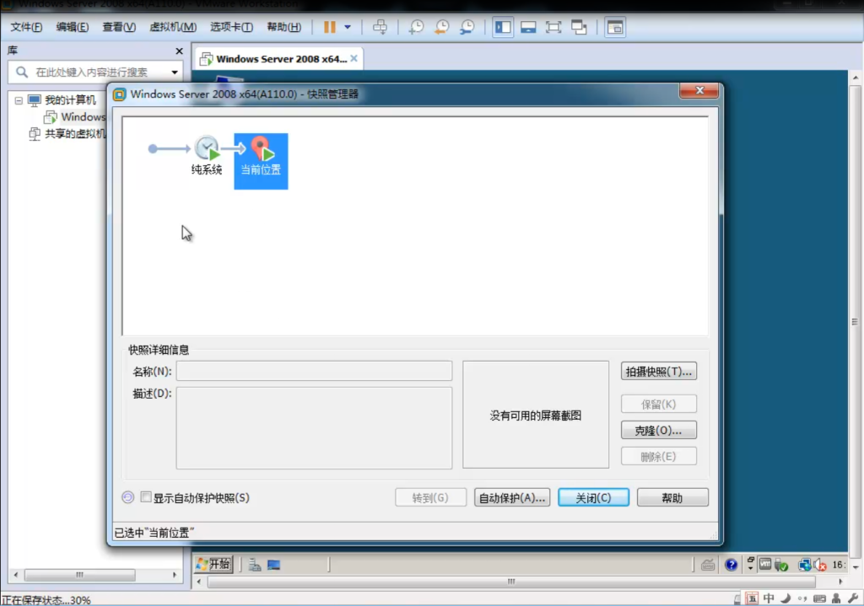Click the 关闭(C) button
This screenshot has width=864, height=606.
(593, 497)
